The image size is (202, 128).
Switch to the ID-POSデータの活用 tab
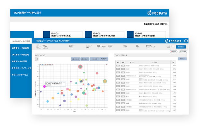click(x=21, y=41)
